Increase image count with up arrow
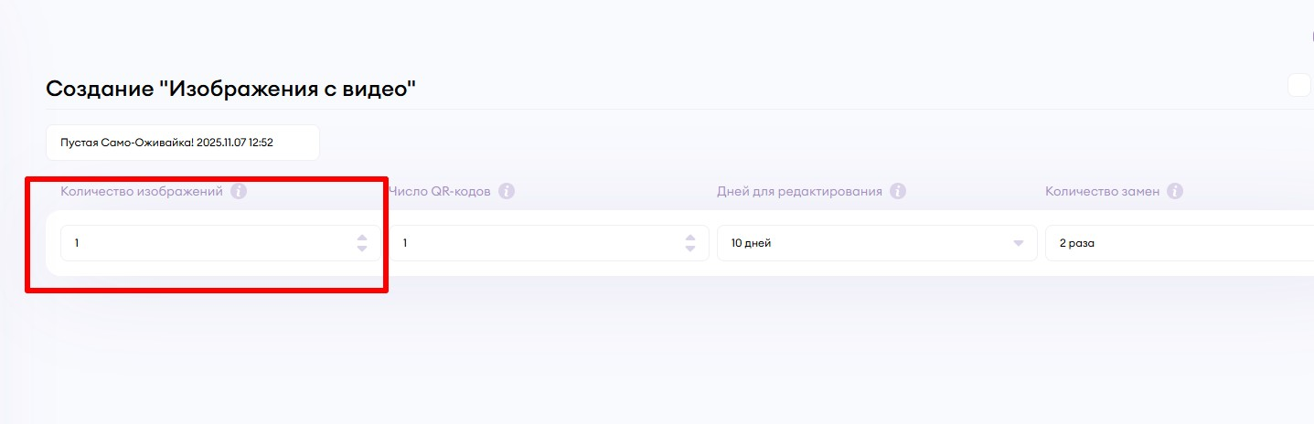 click(362, 238)
